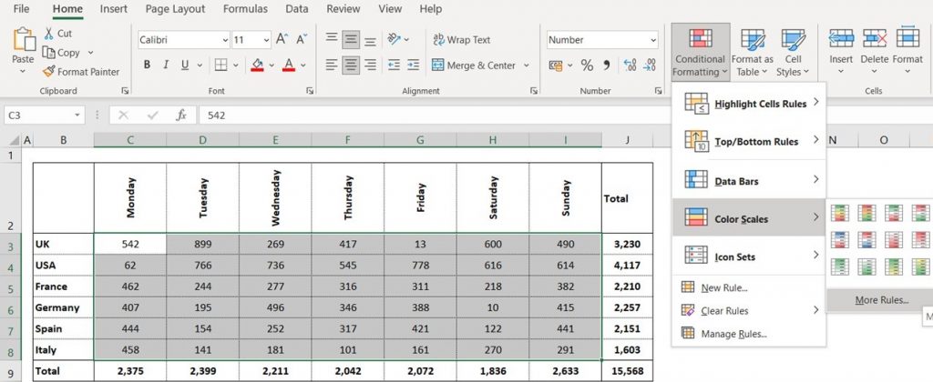The height and width of the screenshot is (382, 933).
Task: Click the Comma Style icon
Action: point(606,65)
